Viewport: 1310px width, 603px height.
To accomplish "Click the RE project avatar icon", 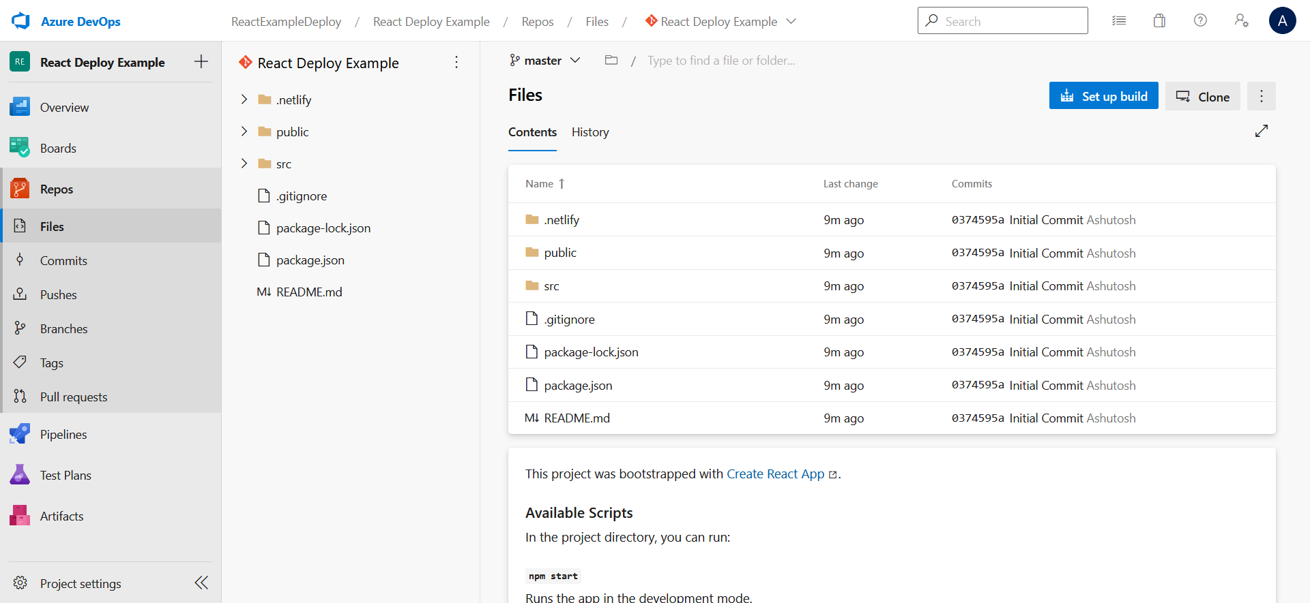I will point(20,62).
